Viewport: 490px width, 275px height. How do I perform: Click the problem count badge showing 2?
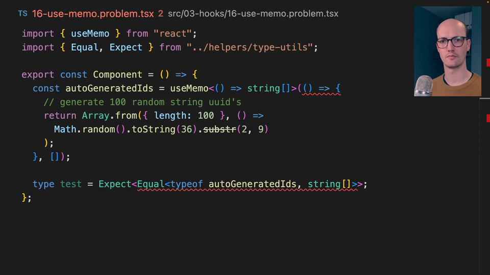[161, 14]
